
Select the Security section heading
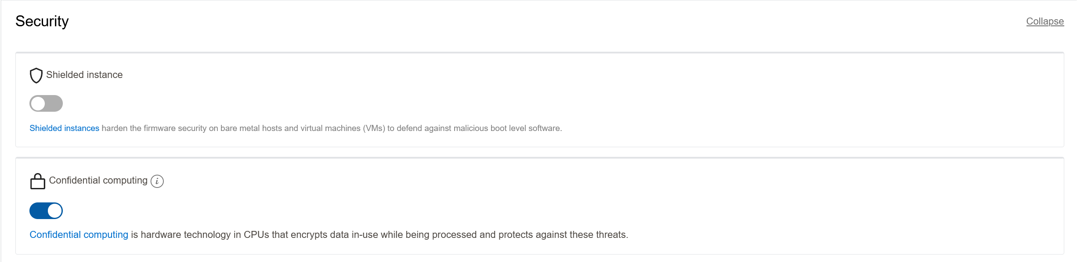pyautogui.click(x=42, y=20)
